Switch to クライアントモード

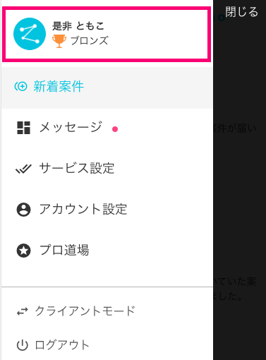(107, 311)
